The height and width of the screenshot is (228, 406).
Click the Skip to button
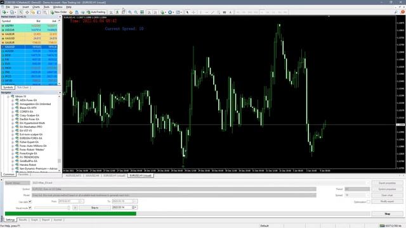(95, 208)
